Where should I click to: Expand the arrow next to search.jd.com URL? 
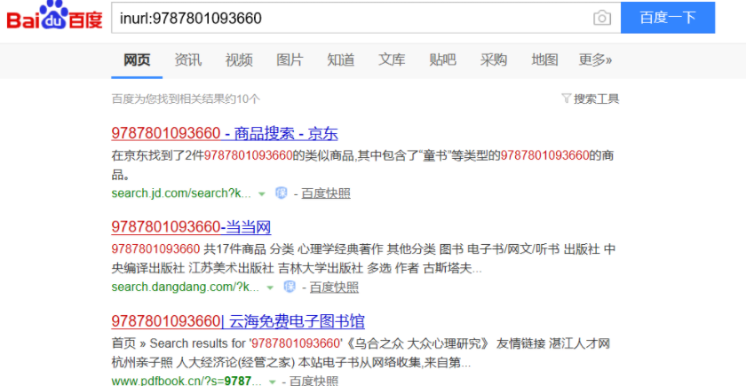pos(262,193)
